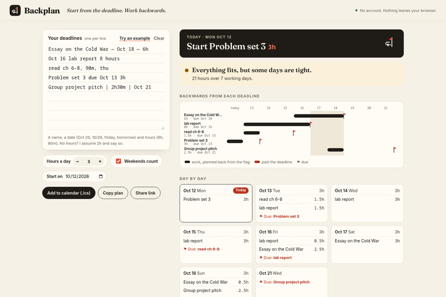
Task: Click the Problem set 3 work bar
Action: tap(235, 141)
